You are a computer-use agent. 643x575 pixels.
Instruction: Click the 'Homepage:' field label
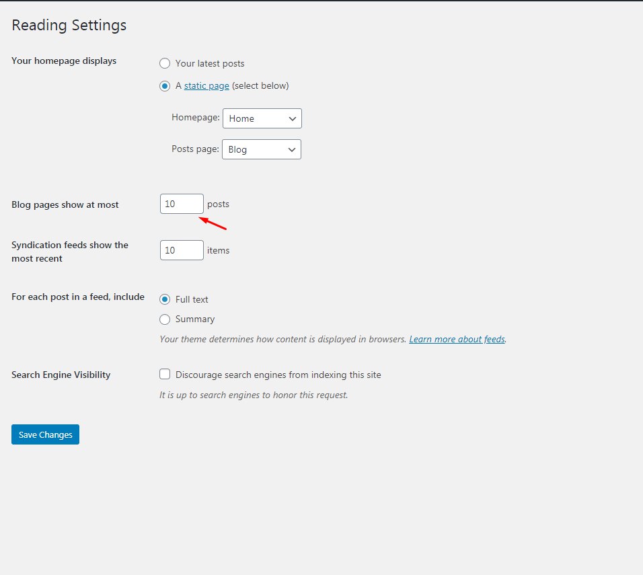click(196, 117)
